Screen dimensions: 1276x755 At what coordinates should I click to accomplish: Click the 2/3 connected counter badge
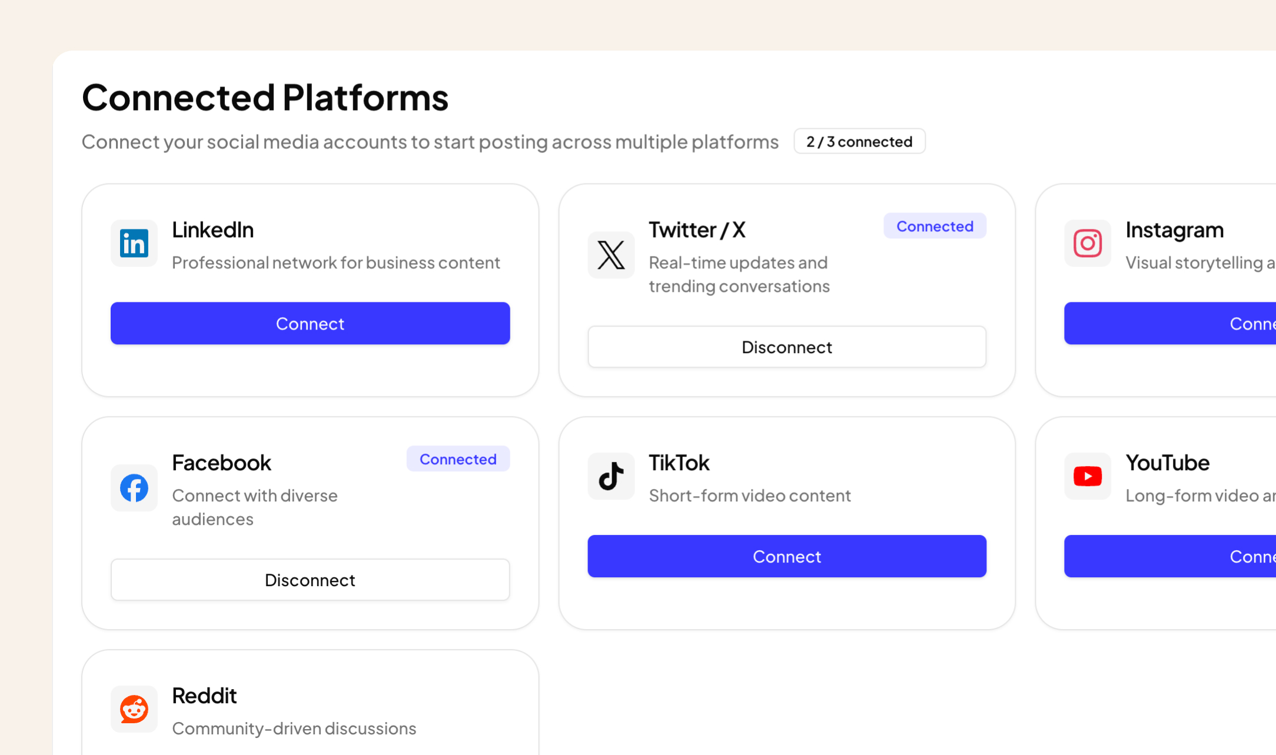point(859,141)
